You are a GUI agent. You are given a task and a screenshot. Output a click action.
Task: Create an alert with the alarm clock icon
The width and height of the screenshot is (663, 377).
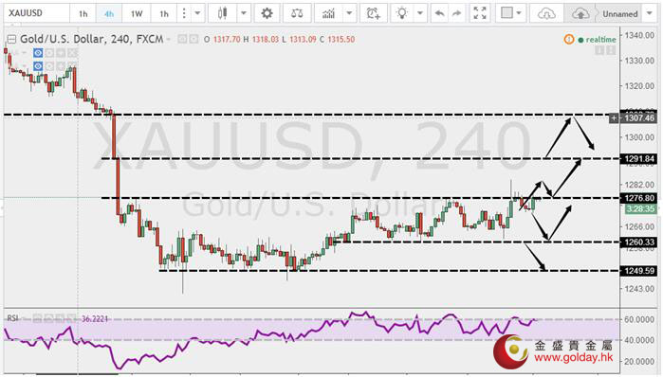click(374, 13)
